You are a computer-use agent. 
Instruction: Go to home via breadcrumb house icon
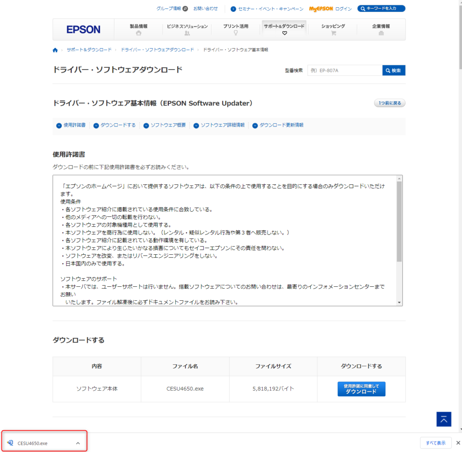[x=55, y=50]
